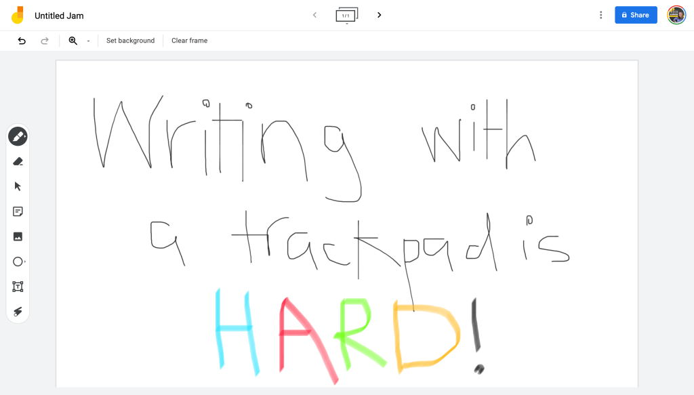Redo the undone action
694x395 pixels.
pyautogui.click(x=45, y=41)
